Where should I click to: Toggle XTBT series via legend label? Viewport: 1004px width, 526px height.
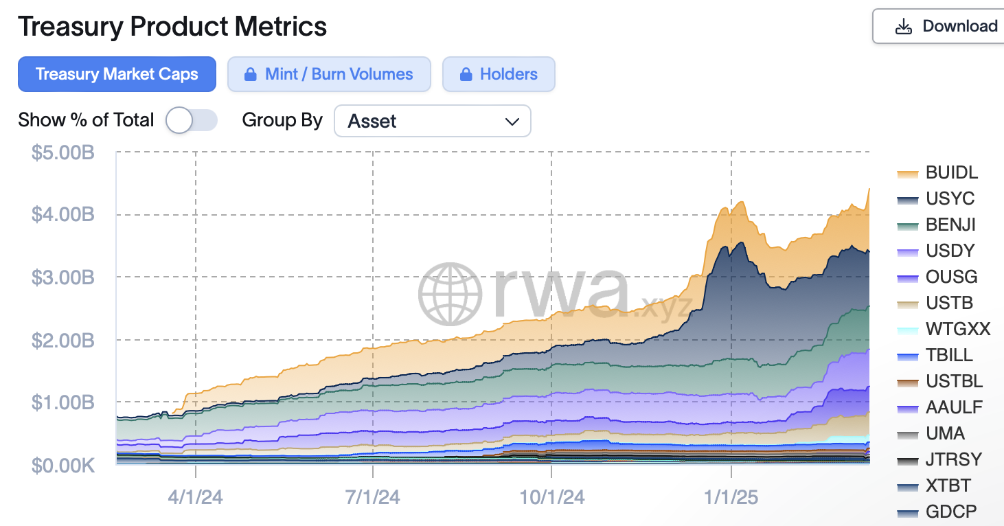pos(948,485)
